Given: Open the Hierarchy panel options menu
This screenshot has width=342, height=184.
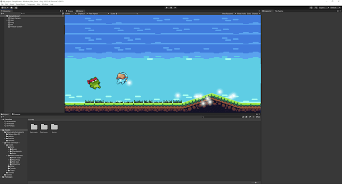Looking at the screenshot, I should 63,11.
